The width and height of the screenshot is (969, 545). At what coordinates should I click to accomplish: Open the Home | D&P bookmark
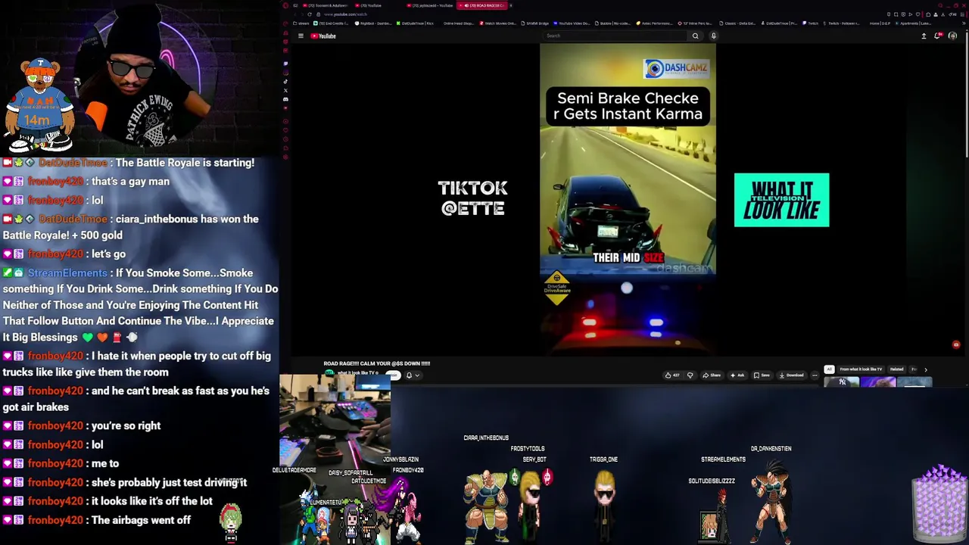[x=880, y=23]
